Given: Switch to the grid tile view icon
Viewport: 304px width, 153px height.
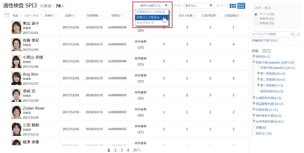Looking at the screenshot, I should (x=233, y=6).
